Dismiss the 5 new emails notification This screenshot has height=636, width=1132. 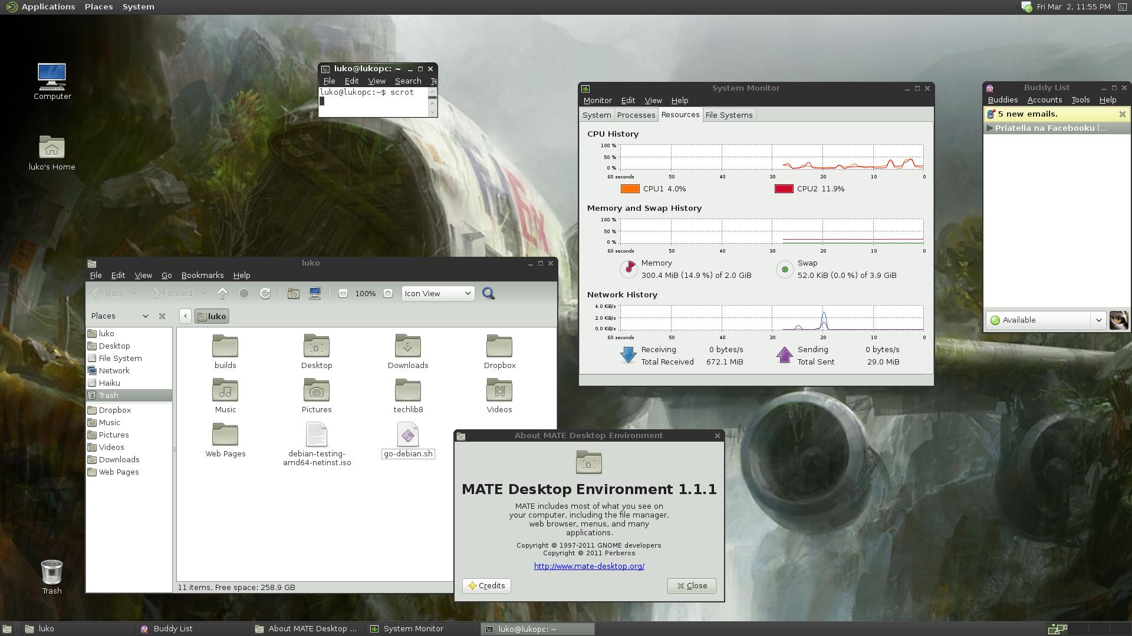tap(1122, 114)
